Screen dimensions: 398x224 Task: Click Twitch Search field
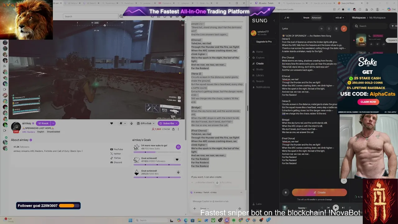(x=91, y=16)
